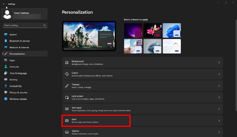This screenshot has height=137, width=237.
Task: Open System in the sidebar
Action: (x=25, y=35)
